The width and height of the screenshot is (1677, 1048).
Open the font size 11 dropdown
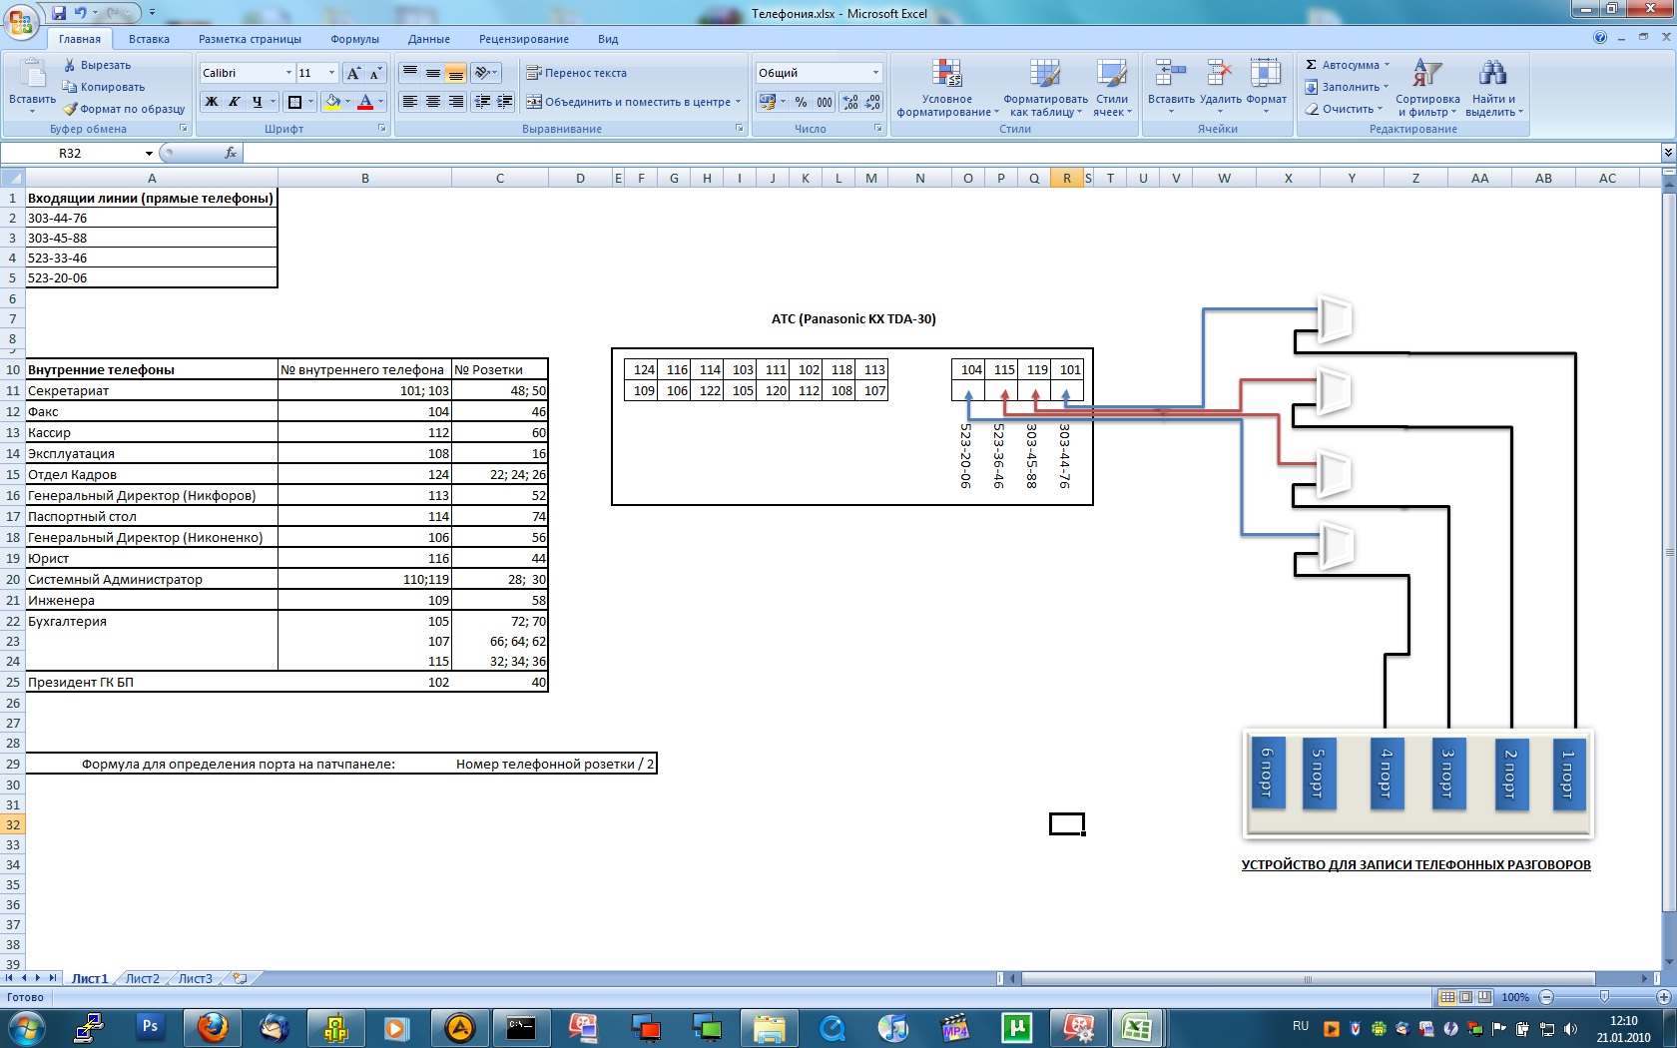[332, 73]
